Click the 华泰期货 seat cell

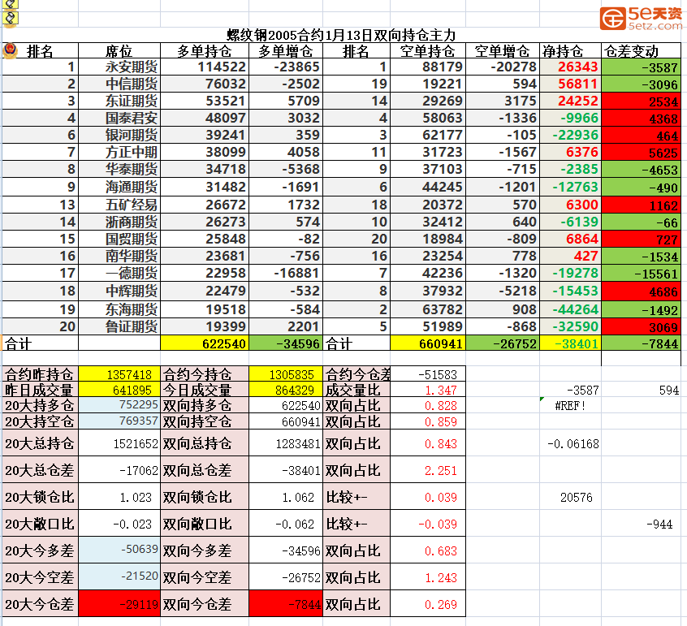(119, 169)
